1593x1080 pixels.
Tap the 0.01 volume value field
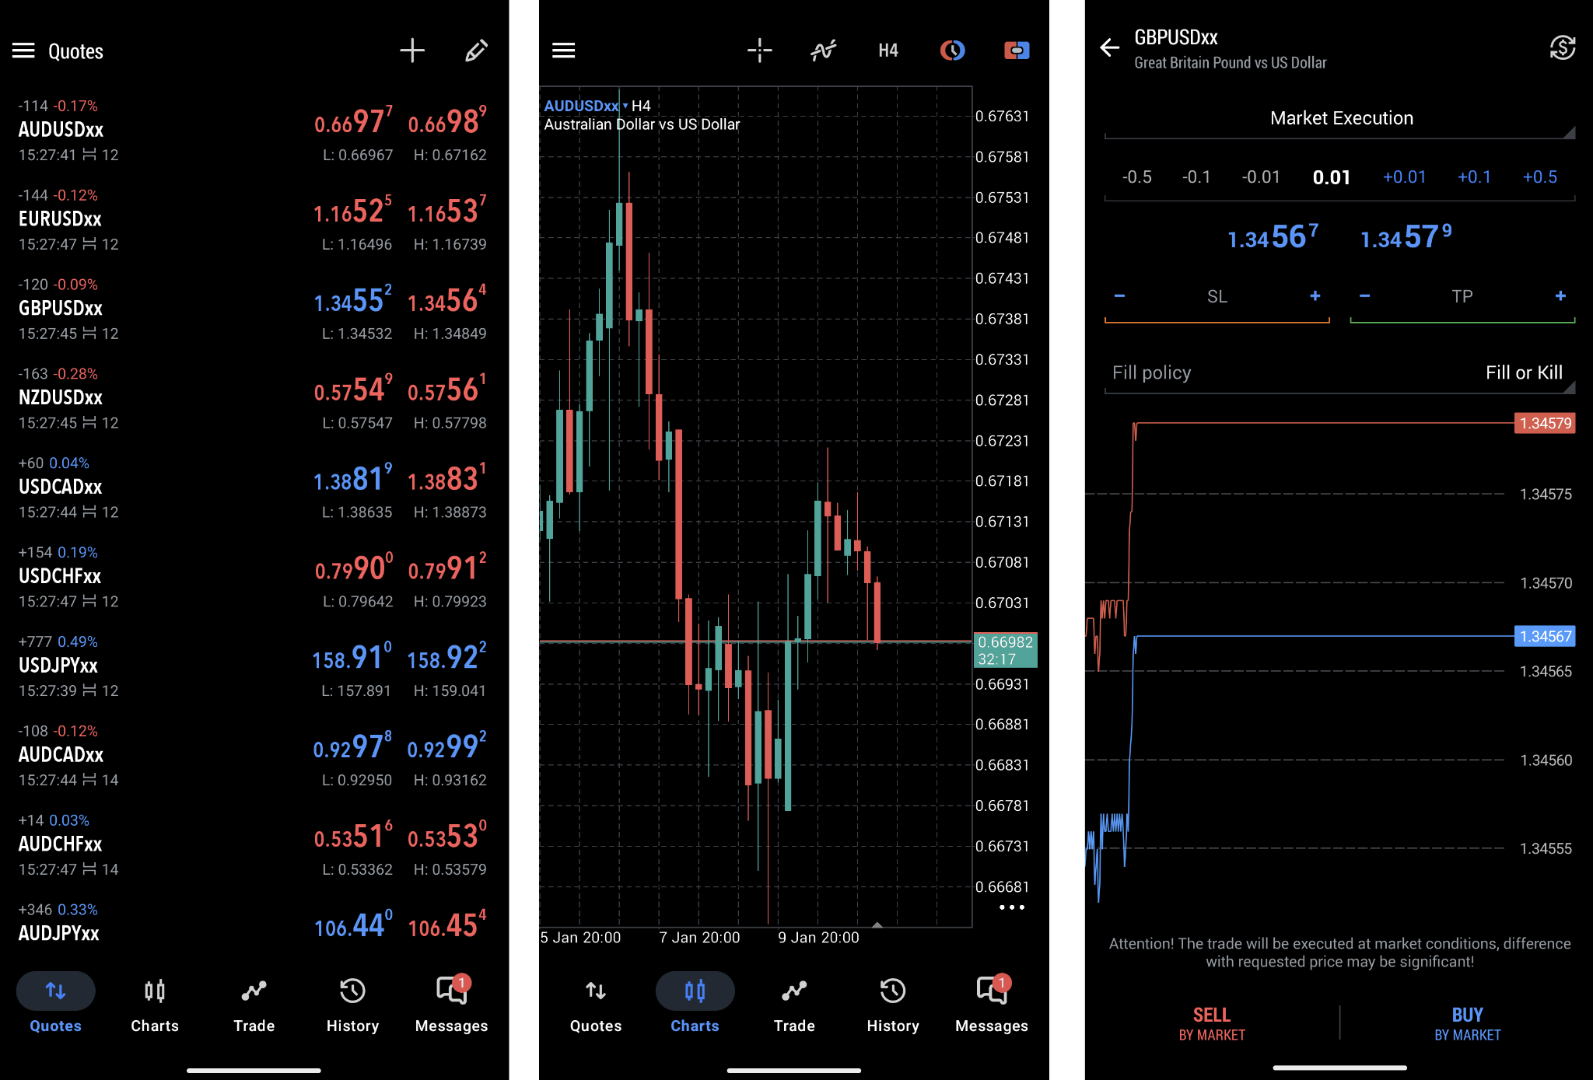pyautogui.click(x=1331, y=177)
